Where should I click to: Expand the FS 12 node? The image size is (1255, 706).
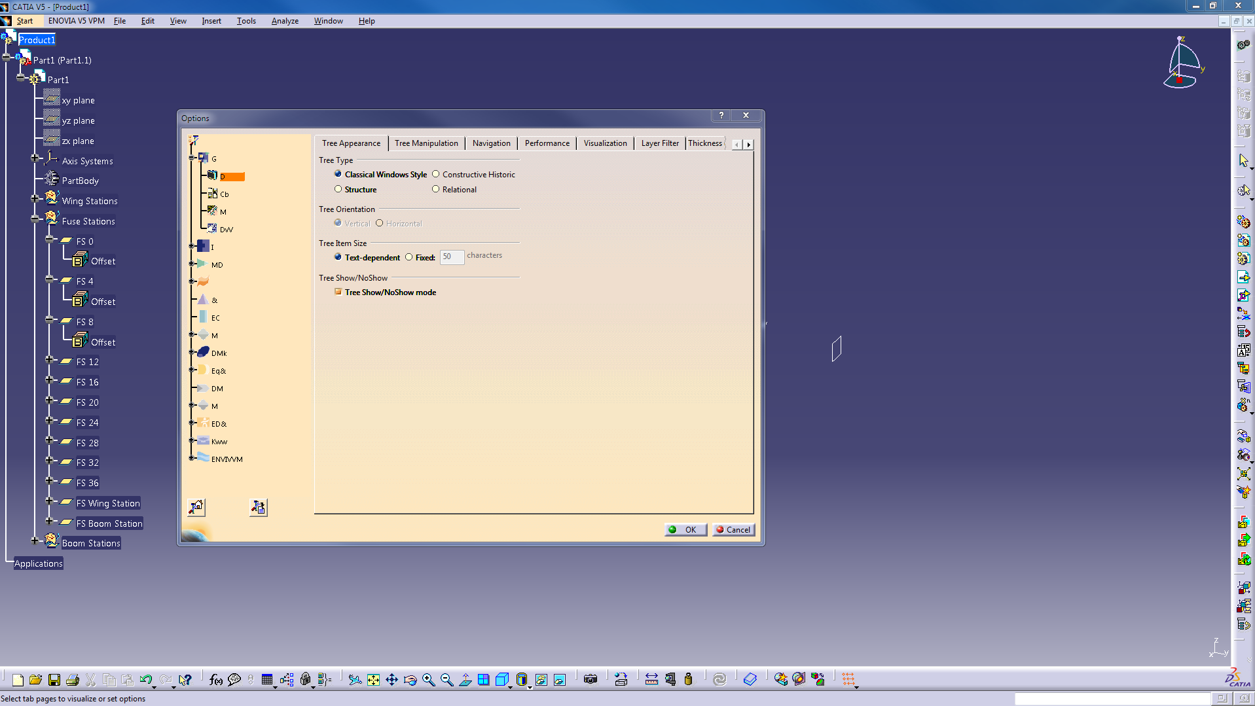pos(50,359)
